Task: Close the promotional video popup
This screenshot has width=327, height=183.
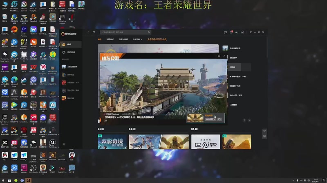Action: pyautogui.click(x=224, y=56)
